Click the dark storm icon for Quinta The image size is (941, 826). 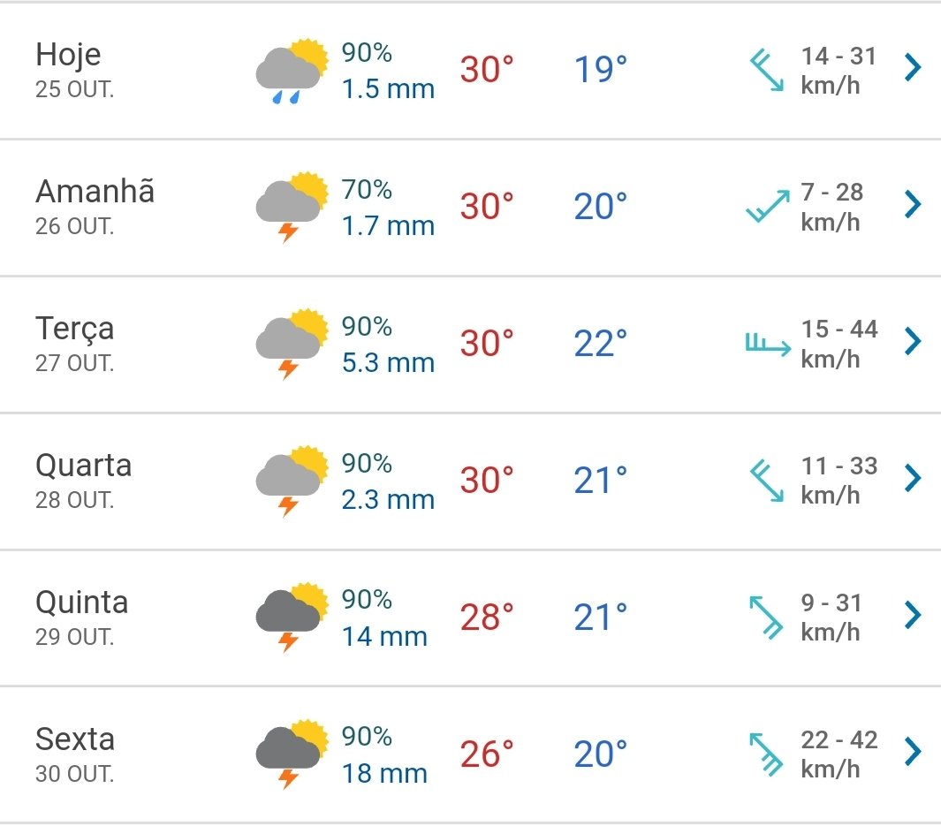pos(291,617)
